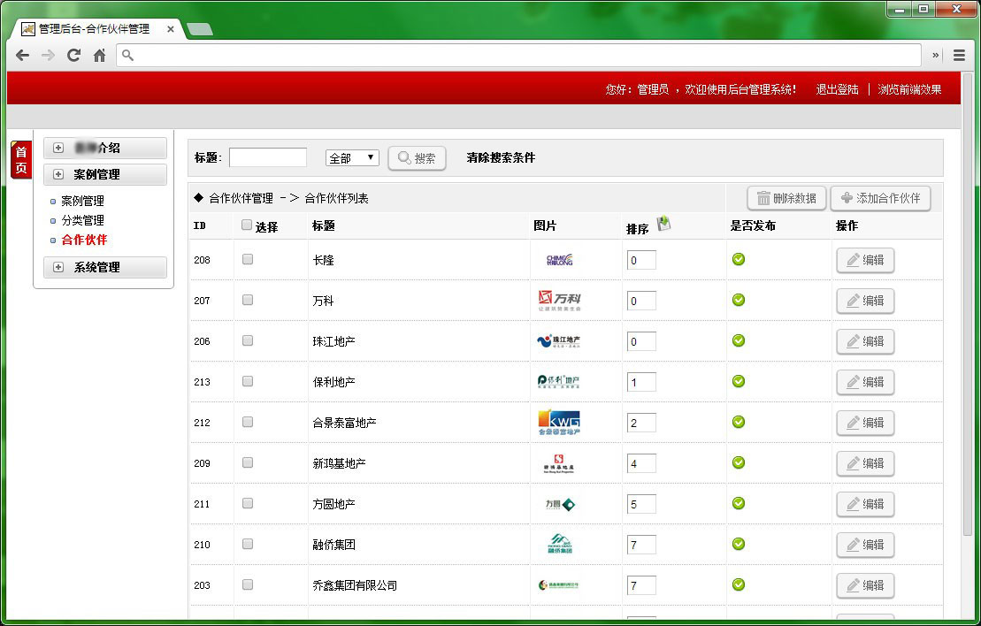Select 合作伙伴 submenu item
Screen dimensions: 981x626
coord(84,240)
